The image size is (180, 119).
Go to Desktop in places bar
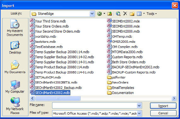click(15, 47)
